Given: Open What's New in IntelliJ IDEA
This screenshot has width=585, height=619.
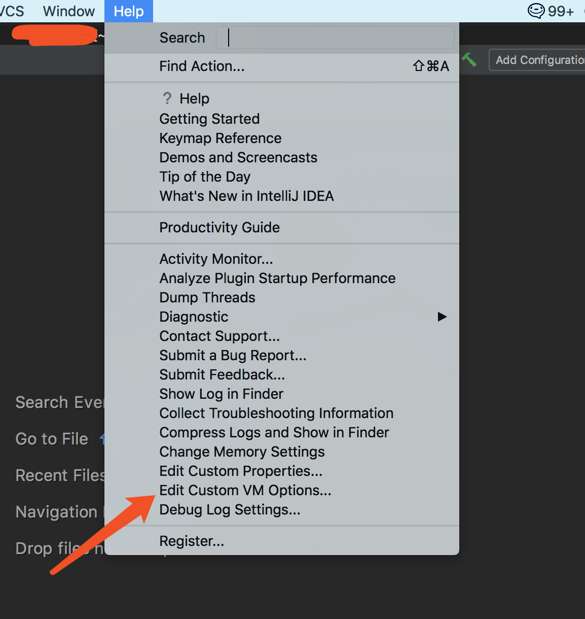Looking at the screenshot, I should coord(246,196).
